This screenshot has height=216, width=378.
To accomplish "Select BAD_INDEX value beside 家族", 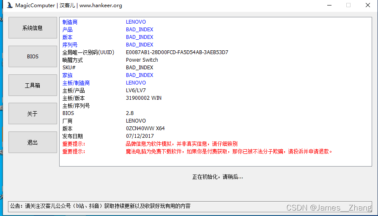I will pyautogui.click(x=140, y=75).
